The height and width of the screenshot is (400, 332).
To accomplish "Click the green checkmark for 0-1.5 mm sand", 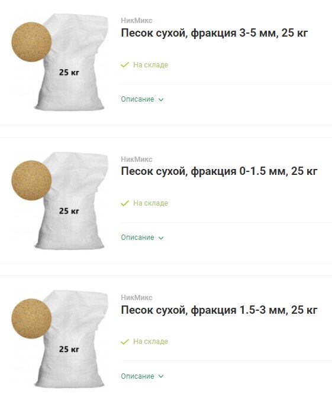I will point(125,203).
